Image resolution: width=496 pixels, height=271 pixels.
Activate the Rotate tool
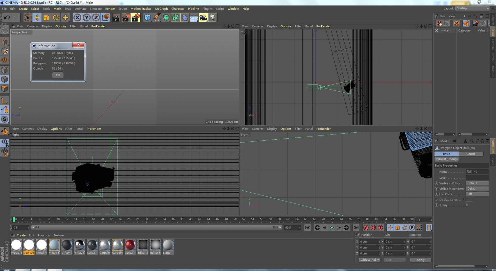(x=56, y=18)
